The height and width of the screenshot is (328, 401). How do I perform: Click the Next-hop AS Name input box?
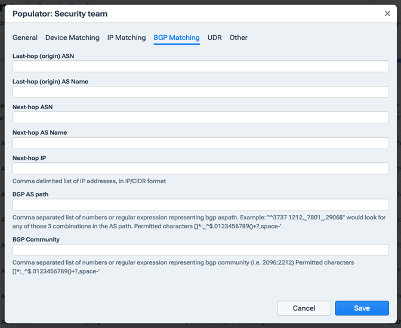point(200,143)
